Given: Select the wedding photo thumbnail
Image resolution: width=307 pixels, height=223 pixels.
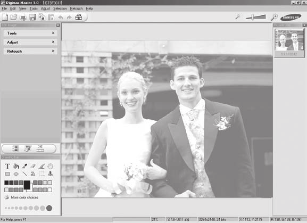Looking at the screenshot, I should pos(289,40).
